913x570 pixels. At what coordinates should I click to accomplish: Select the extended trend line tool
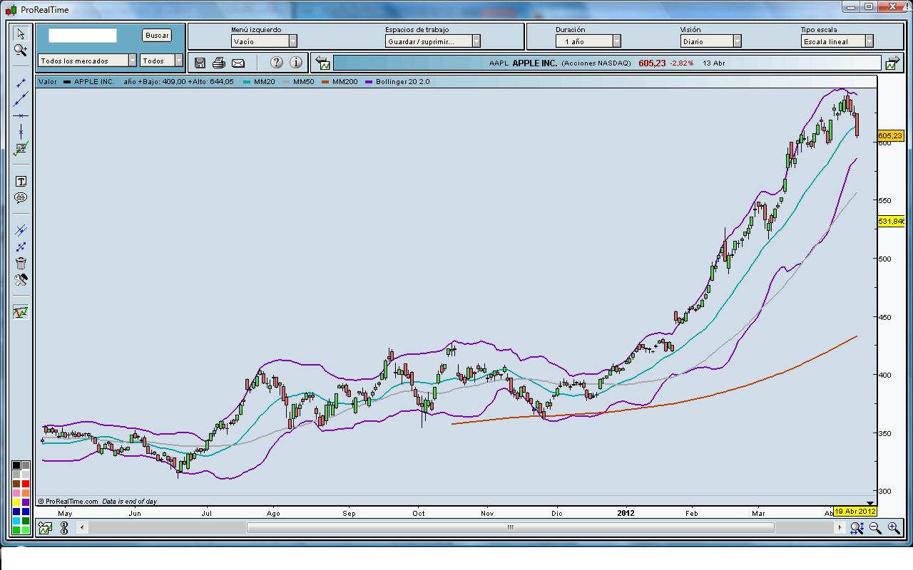(21, 100)
